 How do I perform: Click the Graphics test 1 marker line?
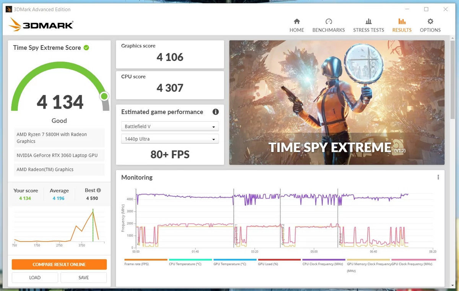234,218
